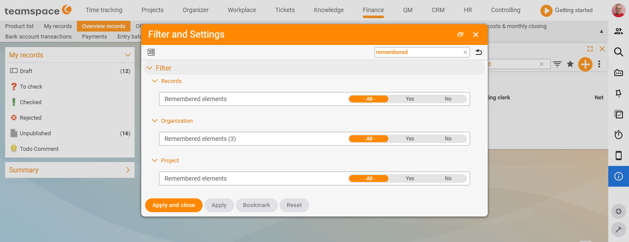Click the star bookmark icon

pyautogui.click(x=570, y=64)
